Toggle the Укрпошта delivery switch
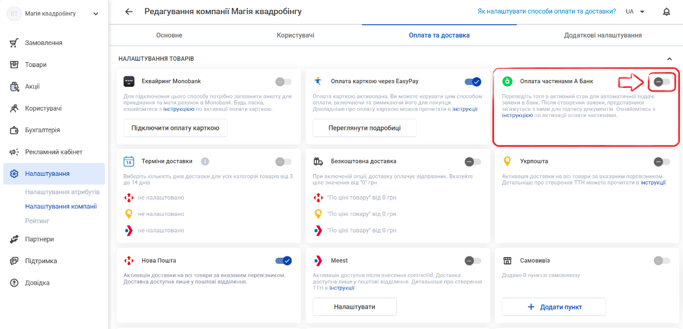This screenshot has width=683, height=329. click(662, 162)
